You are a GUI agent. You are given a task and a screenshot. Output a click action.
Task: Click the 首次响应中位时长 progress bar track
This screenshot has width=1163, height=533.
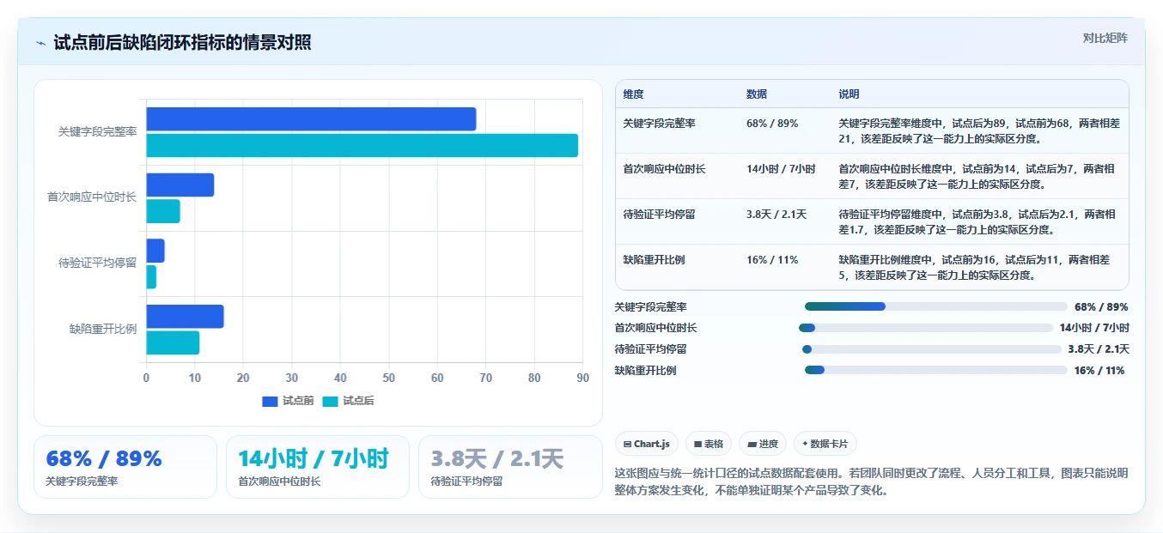point(926,328)
